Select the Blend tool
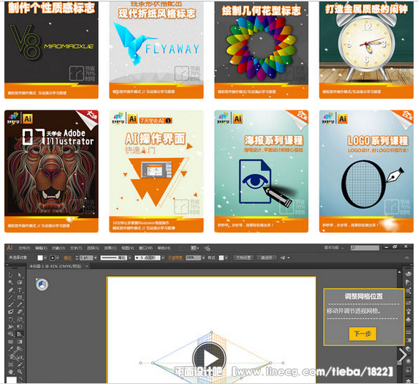 [x=20, y=349]
